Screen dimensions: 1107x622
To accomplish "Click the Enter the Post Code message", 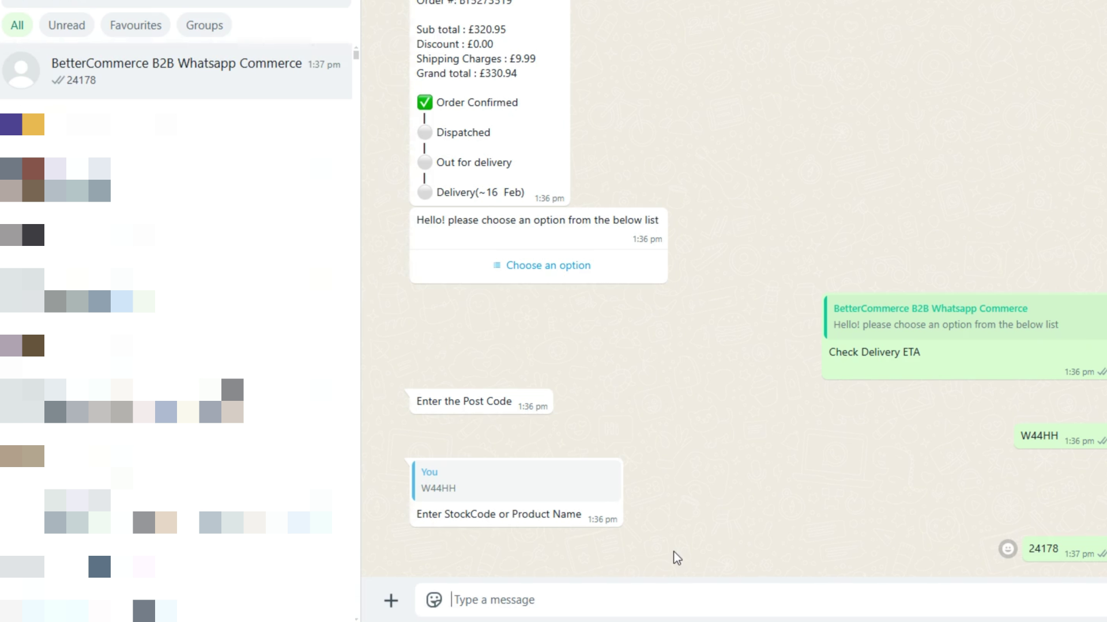I will [464, 401].
